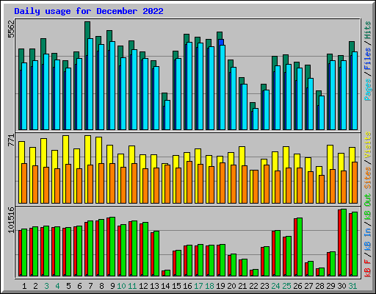
Task: Click the 771 visits axis value
Action: [11, 140]
